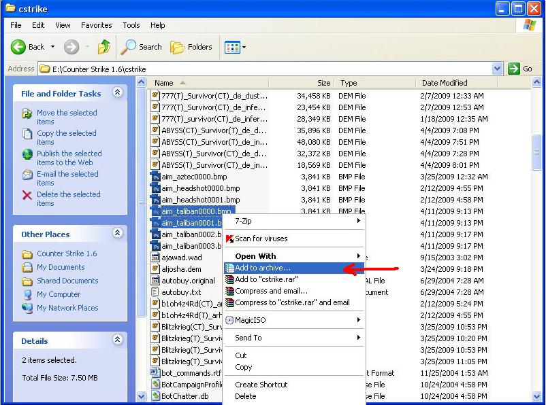Collapse the Other Places panel
Screen dimensions: 546x405
point(118,233)
